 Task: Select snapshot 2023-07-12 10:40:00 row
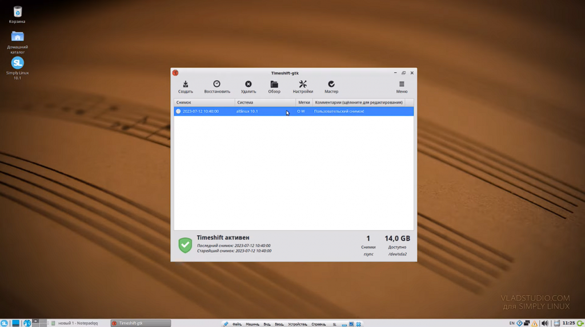tap(294, 111)
